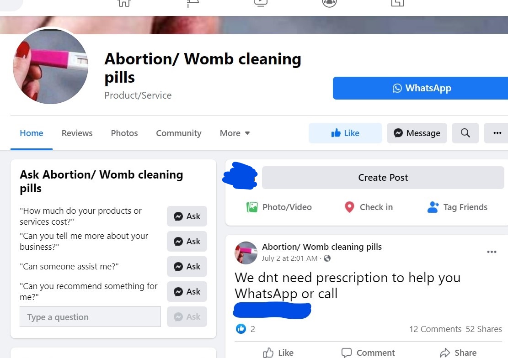Open the page options three-dot menu

497,133
